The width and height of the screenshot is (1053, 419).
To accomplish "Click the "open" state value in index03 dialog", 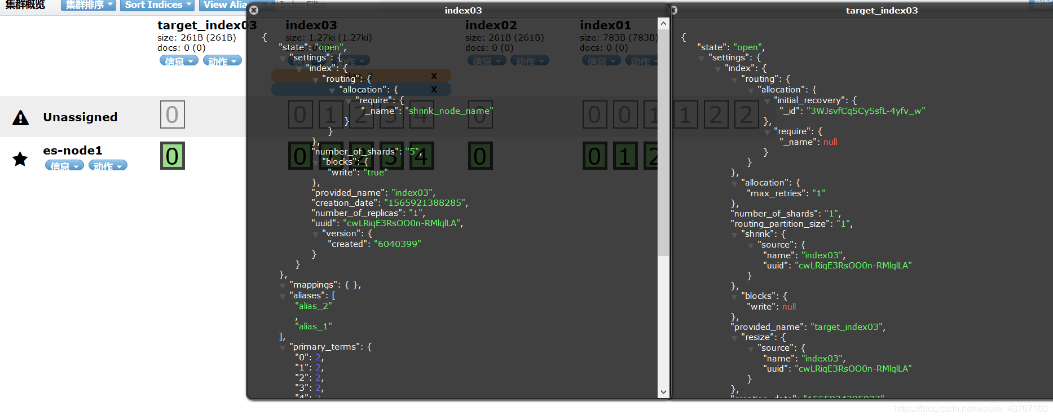I will click(x=329, y=47).
